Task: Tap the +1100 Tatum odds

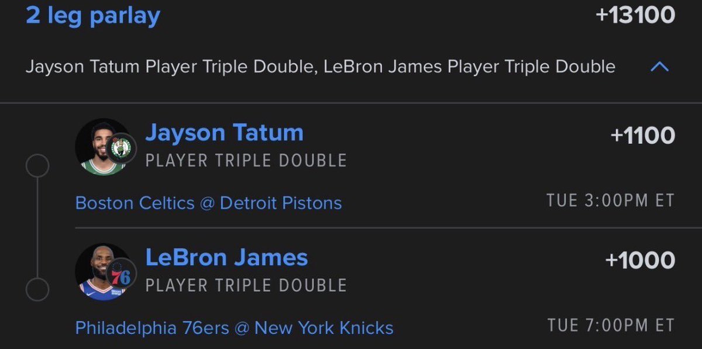Action: 642,136
